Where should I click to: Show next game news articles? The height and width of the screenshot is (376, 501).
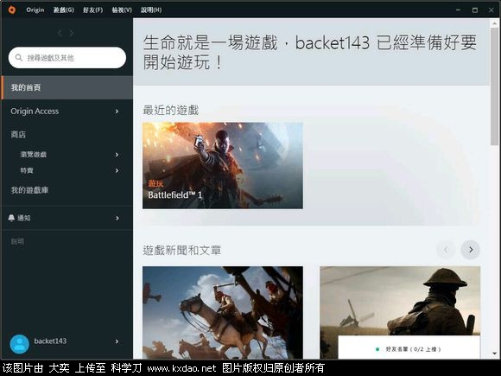470,250
